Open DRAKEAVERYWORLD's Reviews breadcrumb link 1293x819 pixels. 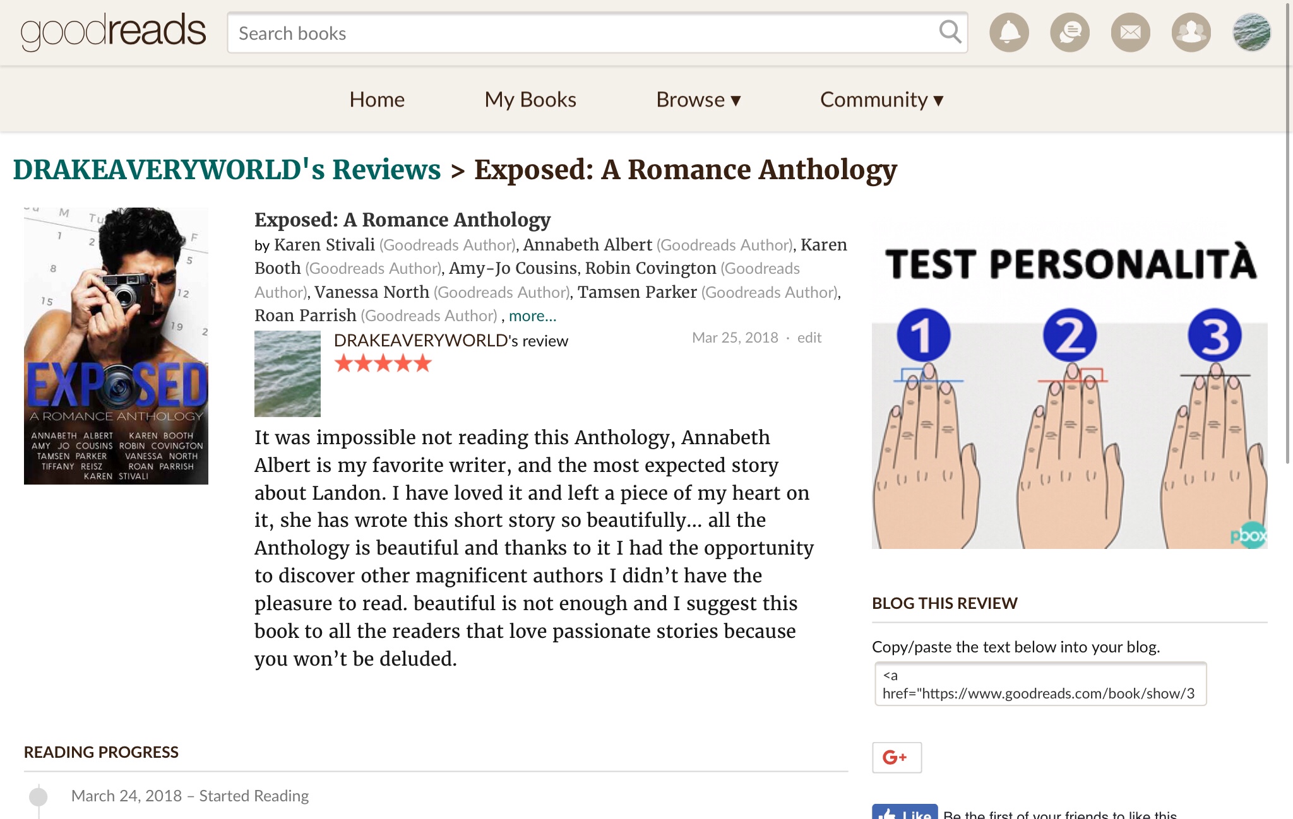click(x=227, y=170)
